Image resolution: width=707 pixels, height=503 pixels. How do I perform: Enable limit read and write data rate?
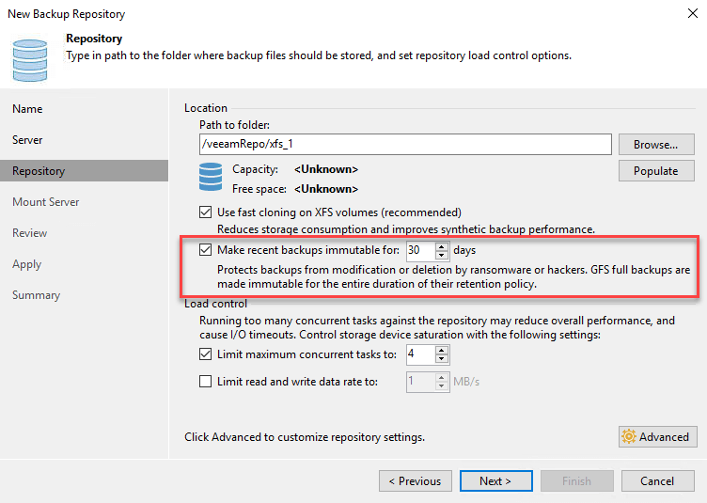pos(206,381)
